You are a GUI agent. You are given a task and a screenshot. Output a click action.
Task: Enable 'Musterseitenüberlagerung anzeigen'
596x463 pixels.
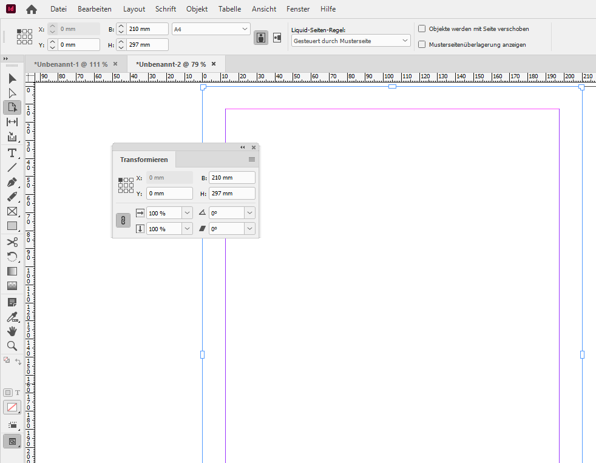tap(421, 44)
